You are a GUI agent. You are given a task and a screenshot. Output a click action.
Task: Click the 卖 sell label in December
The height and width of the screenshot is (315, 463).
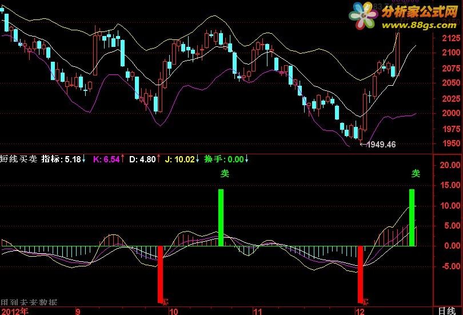[416, 173]
